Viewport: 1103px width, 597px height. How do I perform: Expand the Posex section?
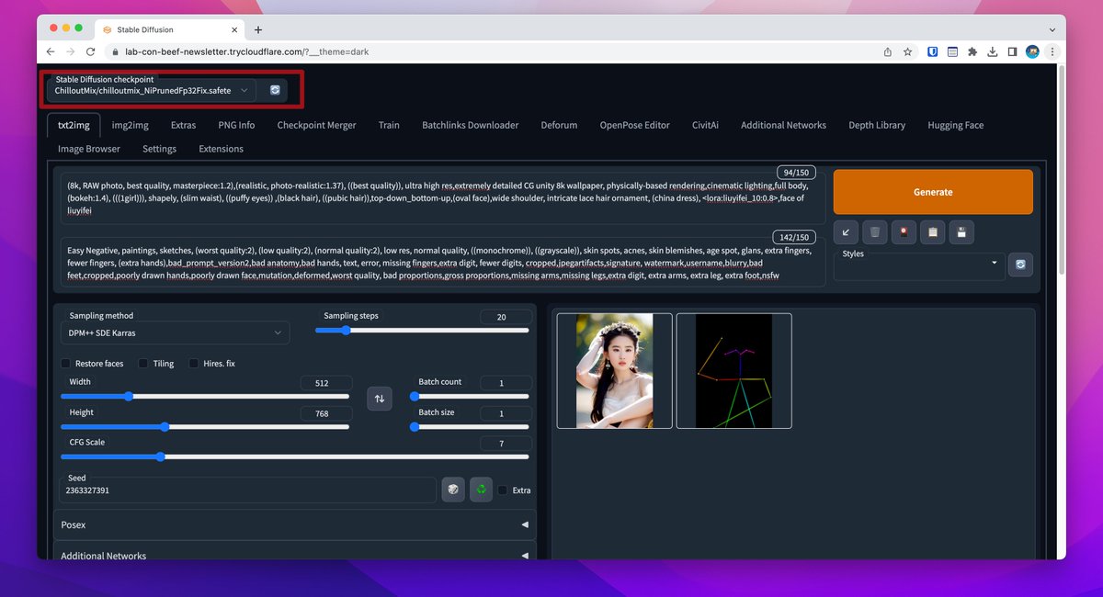tap(294, 524)
